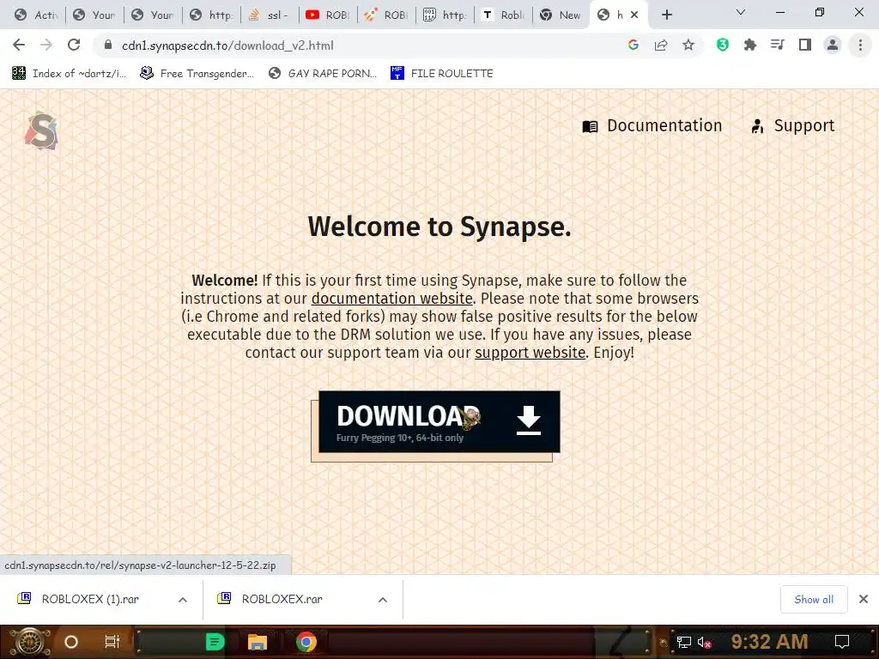Switch to the Robl tab with T icon
The width and height of the screenshot is (879, 659).
point(503,15)
